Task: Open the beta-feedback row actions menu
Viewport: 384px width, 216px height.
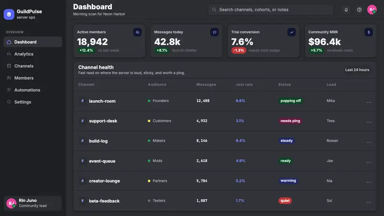Action: click(369, 202)
